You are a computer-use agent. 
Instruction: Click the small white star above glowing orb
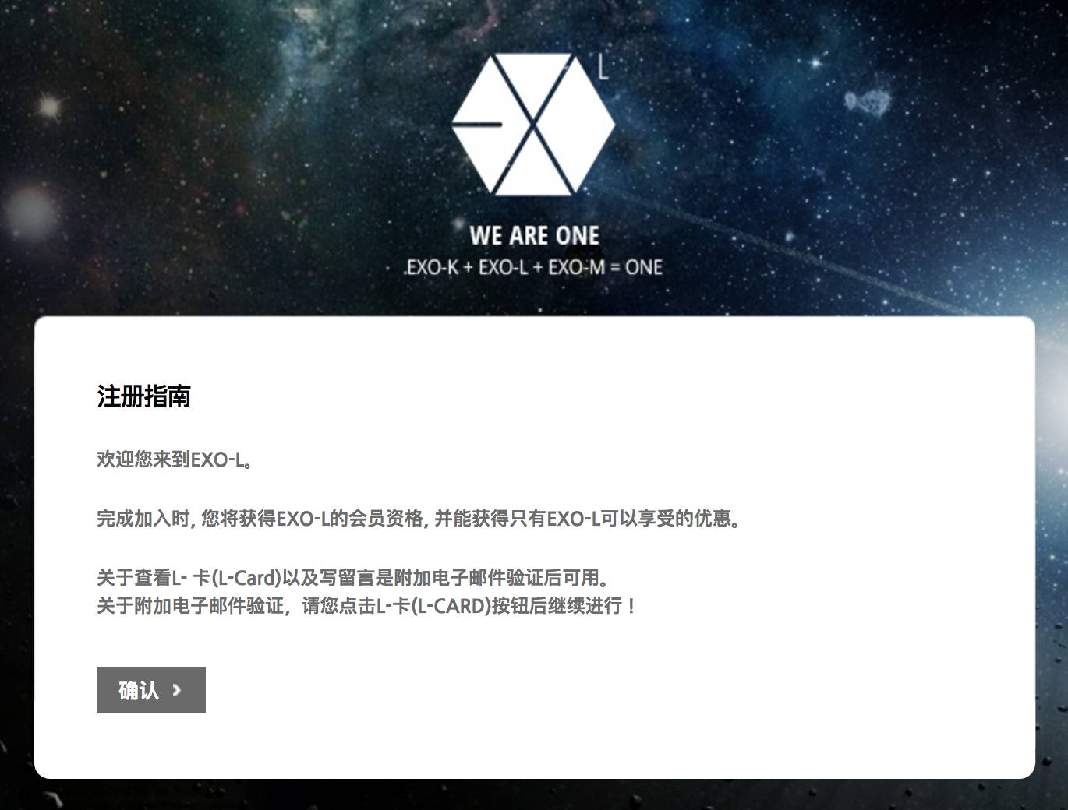[x=49, y=105]
